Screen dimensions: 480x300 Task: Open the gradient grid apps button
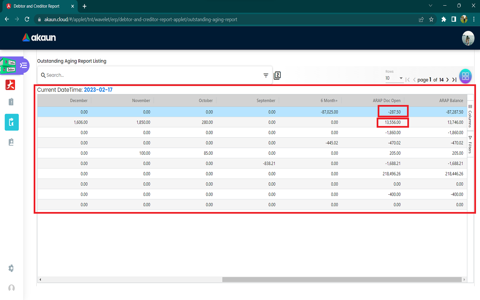tap(465, 76)
